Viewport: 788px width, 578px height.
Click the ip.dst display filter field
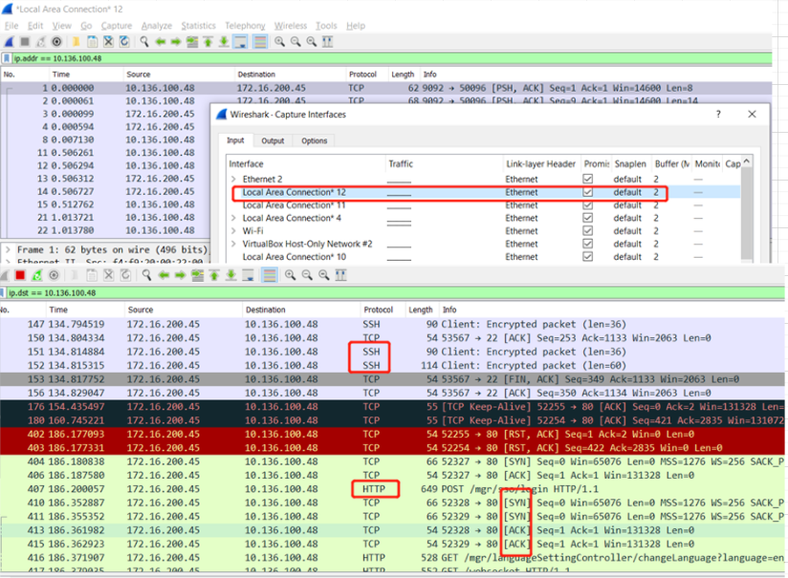coord(395,292)
